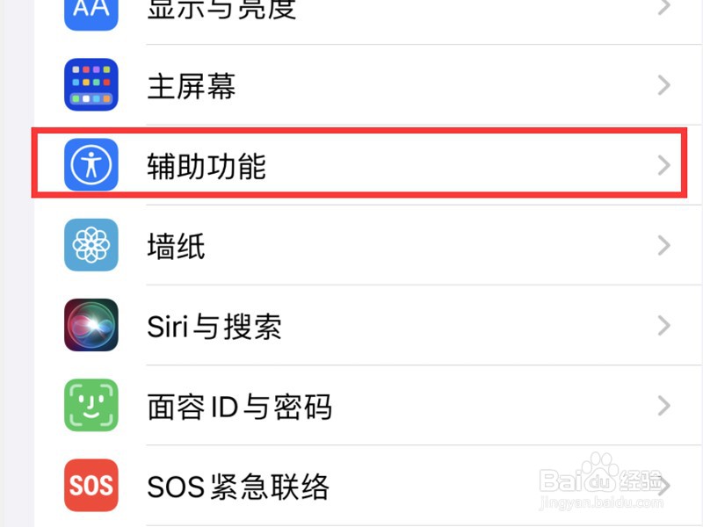Screen dimensions: 703x527
Task: Tap the Siri orb icon
Action: click(x=91, y=325)
